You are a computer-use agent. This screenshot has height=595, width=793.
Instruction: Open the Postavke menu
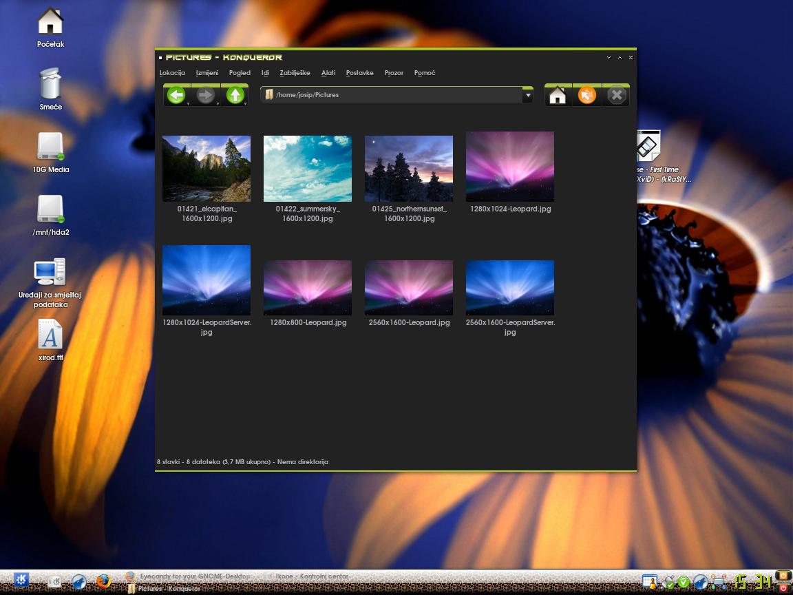pos(359,73)
